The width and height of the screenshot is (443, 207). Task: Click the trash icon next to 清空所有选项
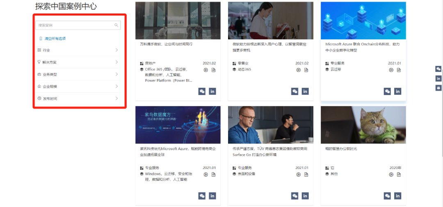click(41, 39)
